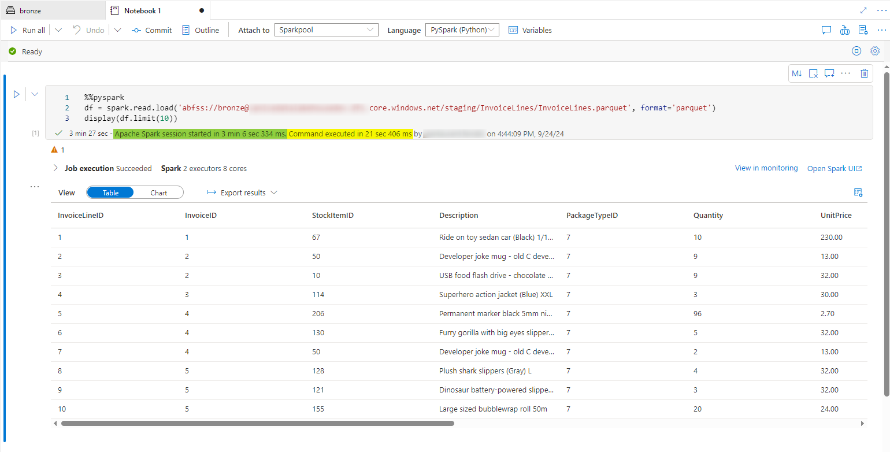Click the spark.read.load code line
Image resolution: width=890 pixels, height=452 pixels.
point(400,108)
